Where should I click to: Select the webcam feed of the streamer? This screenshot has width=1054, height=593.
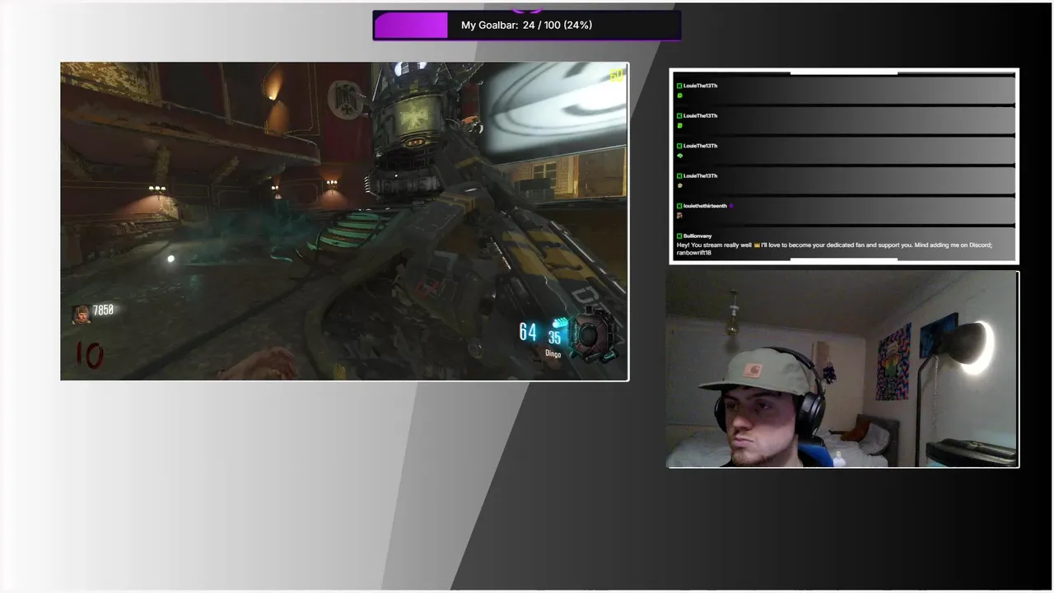[842, 370]
